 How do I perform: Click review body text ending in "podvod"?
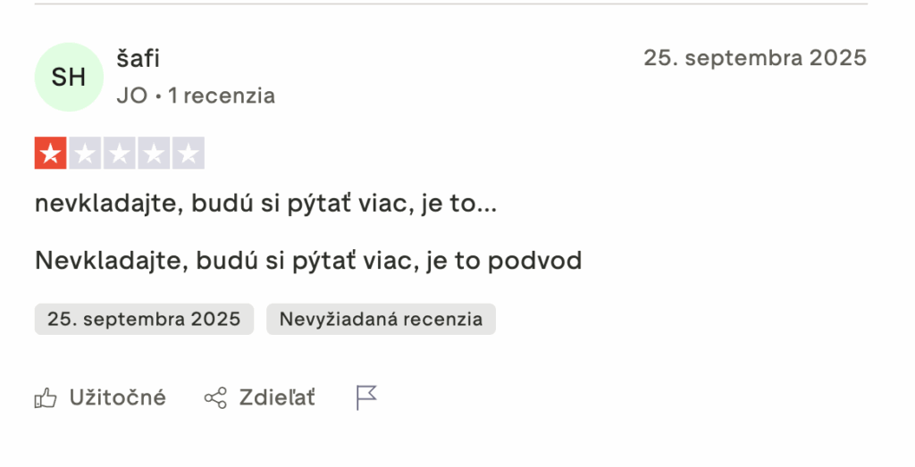[x=308, y=261]
